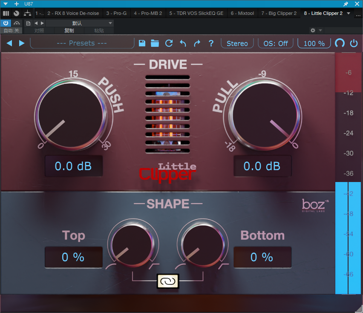The width and height of the screenshot is (363, 313).
Task: Click the Bottom 0 % value field
Action: click(x=262, y=257)
